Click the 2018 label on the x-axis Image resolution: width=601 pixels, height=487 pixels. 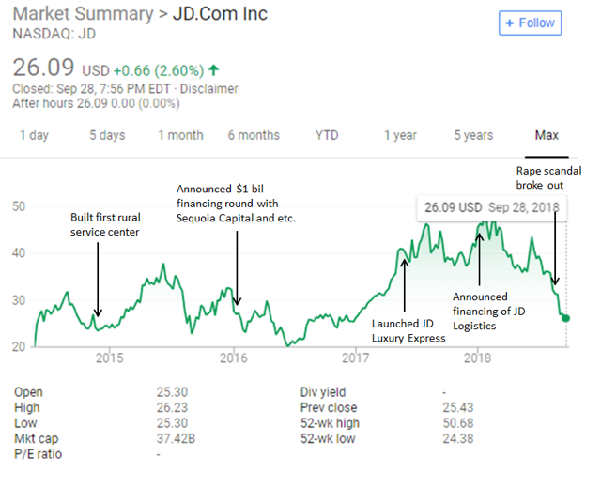478,358
